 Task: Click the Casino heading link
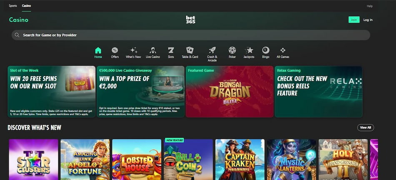click(19, 20)
